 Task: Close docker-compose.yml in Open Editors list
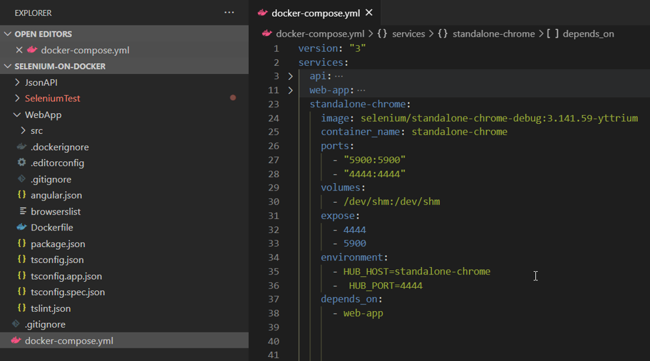(19, 50)
